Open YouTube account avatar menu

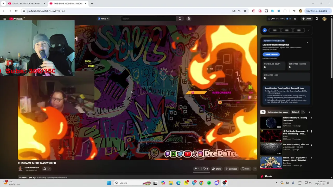(324, 19)
